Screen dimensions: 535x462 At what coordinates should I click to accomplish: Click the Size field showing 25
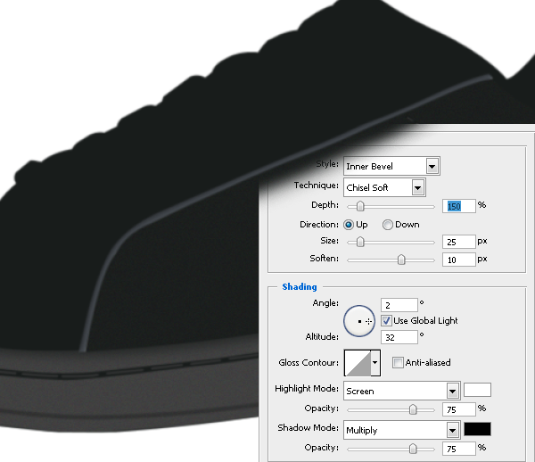click(458, 242)
